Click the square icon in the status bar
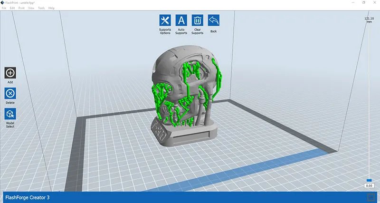This screenshot has height=203, width=380. 370,197
